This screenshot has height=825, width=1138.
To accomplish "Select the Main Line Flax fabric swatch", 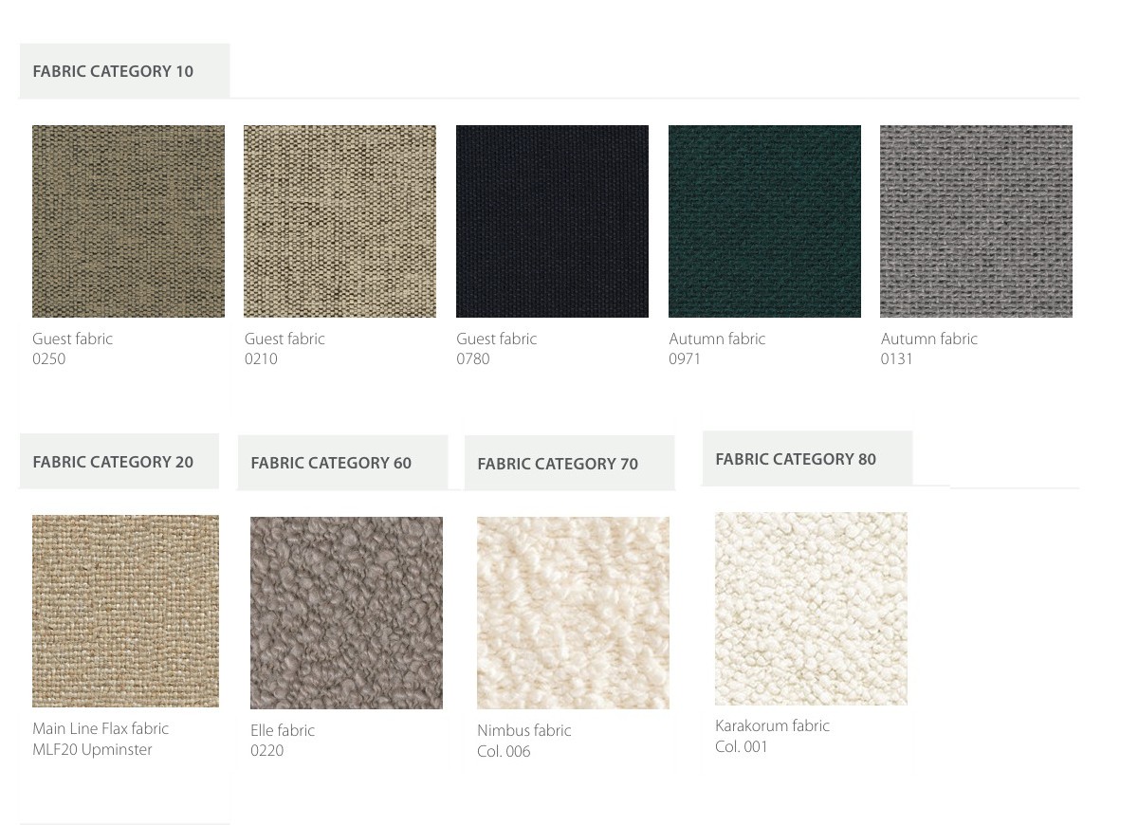I will click(125, 611).
